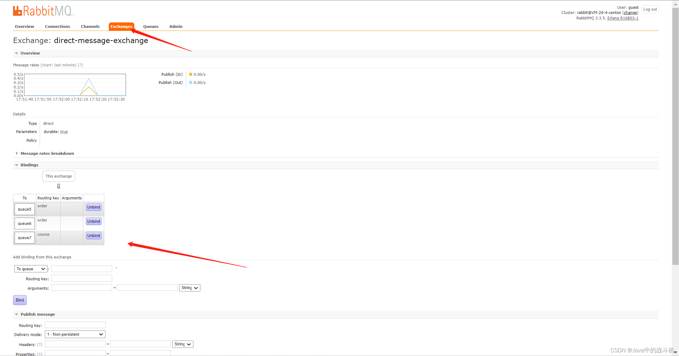Open the Admin tab
679x356 pixels.
pos(176,27)
